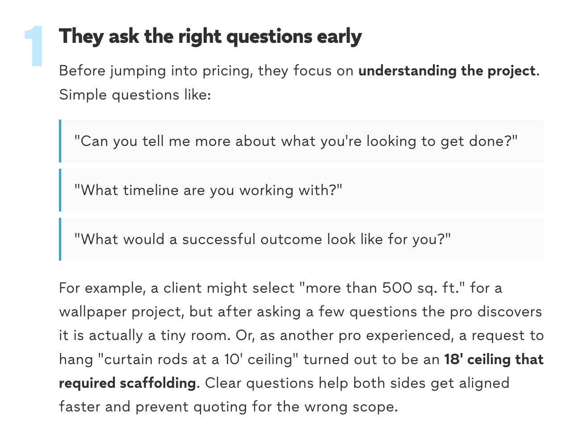Click the blue bar beside the first quote

tap(60, 141)
